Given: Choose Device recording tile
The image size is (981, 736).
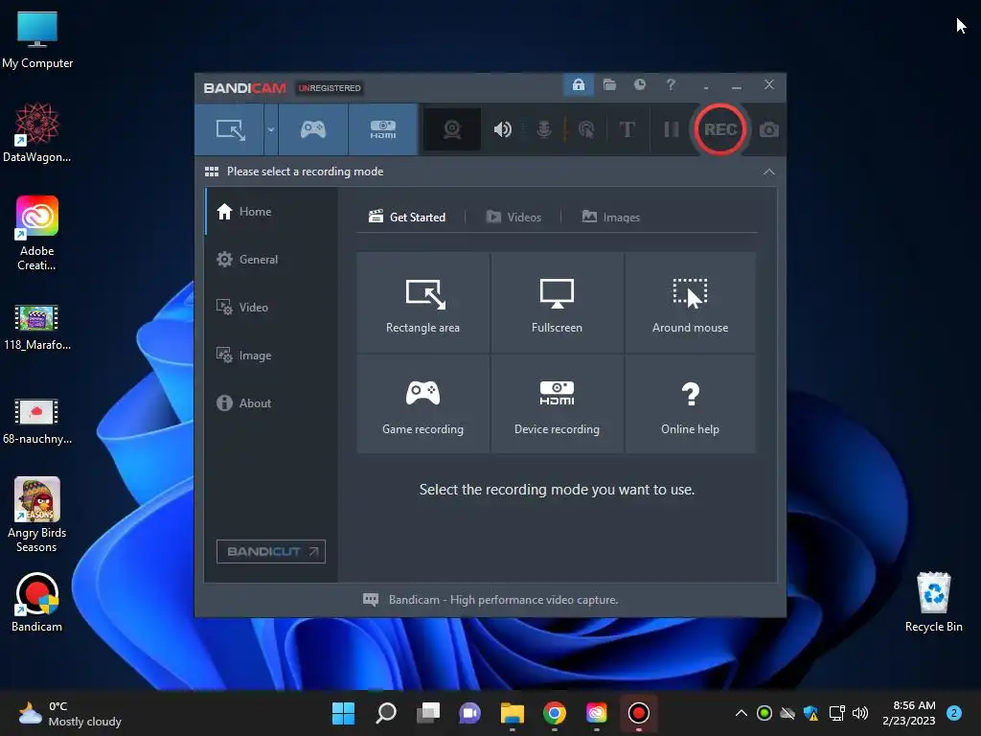Looking at the screenshot, I should (x=557, y=403).
